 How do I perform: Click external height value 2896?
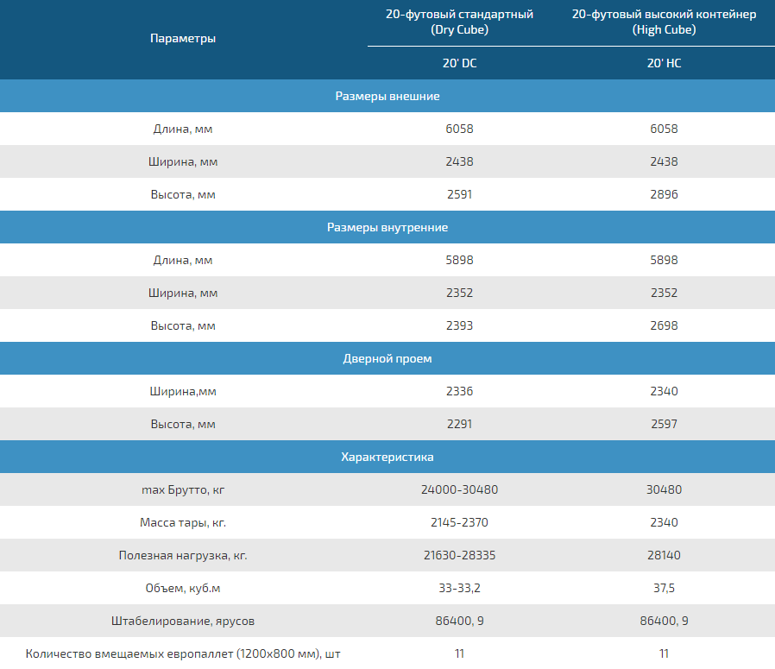point(664,195)
